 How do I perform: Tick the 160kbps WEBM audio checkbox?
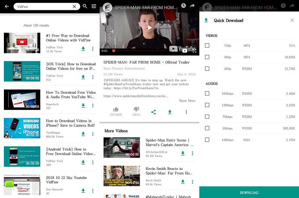[x=207, y=93]
